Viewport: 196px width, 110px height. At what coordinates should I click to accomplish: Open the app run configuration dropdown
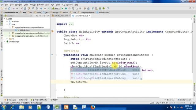tap(56, 9)
